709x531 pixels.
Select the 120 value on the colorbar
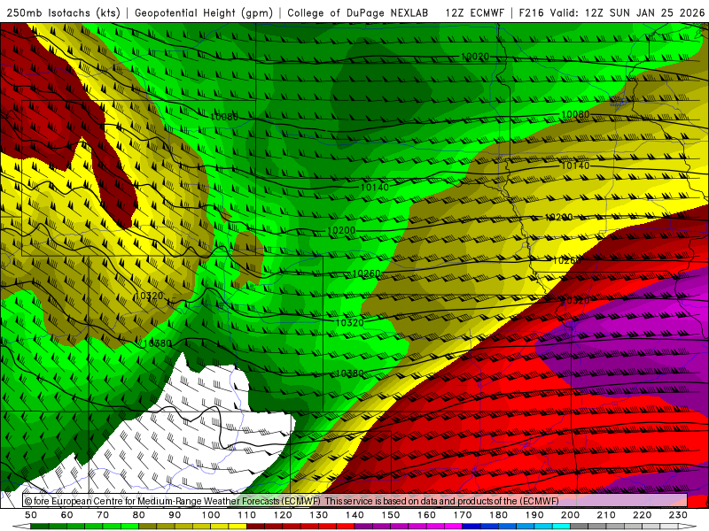(x=283, y=515)
